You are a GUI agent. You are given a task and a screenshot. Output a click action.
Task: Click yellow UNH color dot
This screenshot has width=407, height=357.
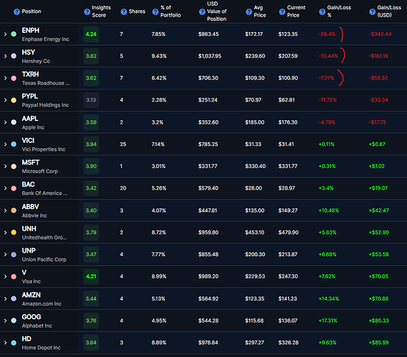click(x=14, y=233)
